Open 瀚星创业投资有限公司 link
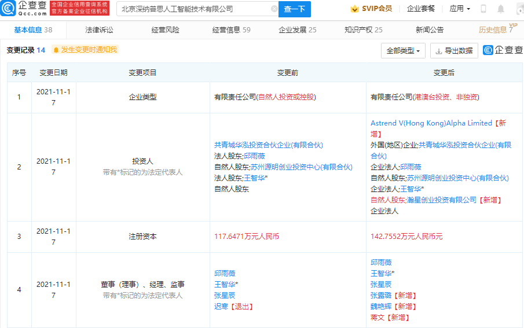524x328 pixels. click(442, 200)
